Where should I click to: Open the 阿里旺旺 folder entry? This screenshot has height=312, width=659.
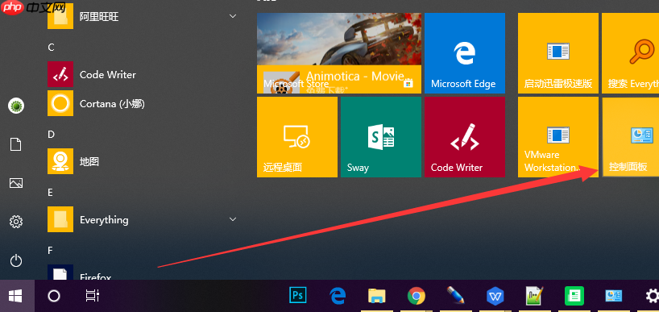tap(143, 16)
